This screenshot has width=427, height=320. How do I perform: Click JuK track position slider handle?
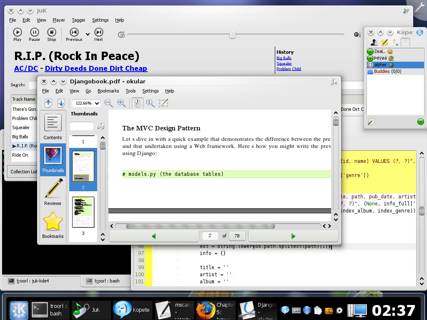point(232,35)
